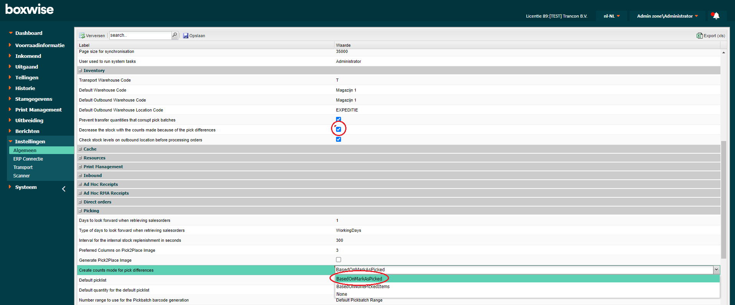This screenshot has height=305, width=735.
Task: Open the Uitgaand menu
Action: click(x=26, y=67)
